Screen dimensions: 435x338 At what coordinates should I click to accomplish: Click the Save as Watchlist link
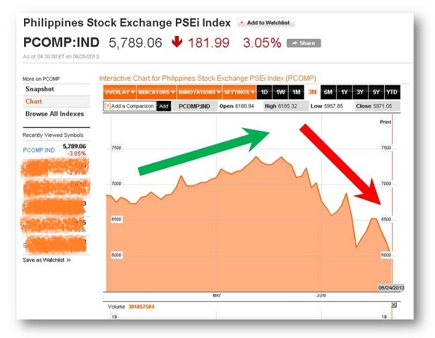coord(47,260)
